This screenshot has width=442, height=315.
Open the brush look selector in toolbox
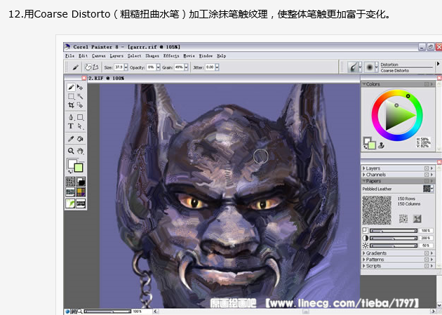70,203
